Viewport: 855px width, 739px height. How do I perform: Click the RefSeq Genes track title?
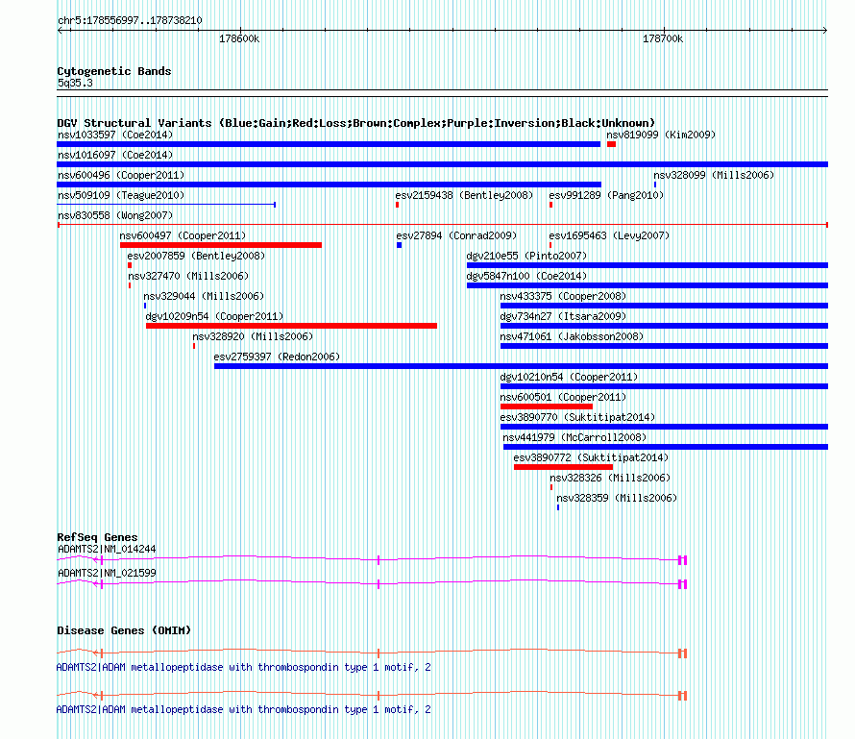coord(97,538)
